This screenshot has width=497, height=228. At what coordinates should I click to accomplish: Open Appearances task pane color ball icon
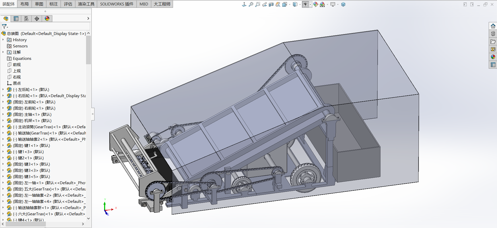coord(493,57)
